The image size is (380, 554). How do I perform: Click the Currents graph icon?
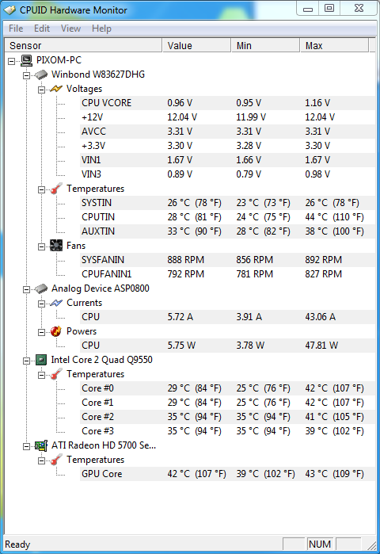tap(56, 303)
